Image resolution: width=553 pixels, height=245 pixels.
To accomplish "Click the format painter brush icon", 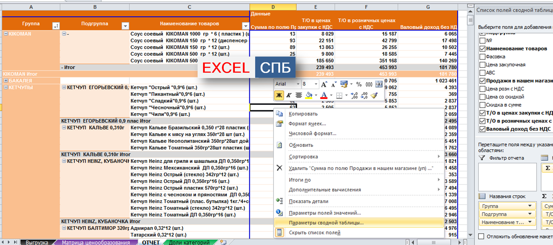I will tap(374, 95).
